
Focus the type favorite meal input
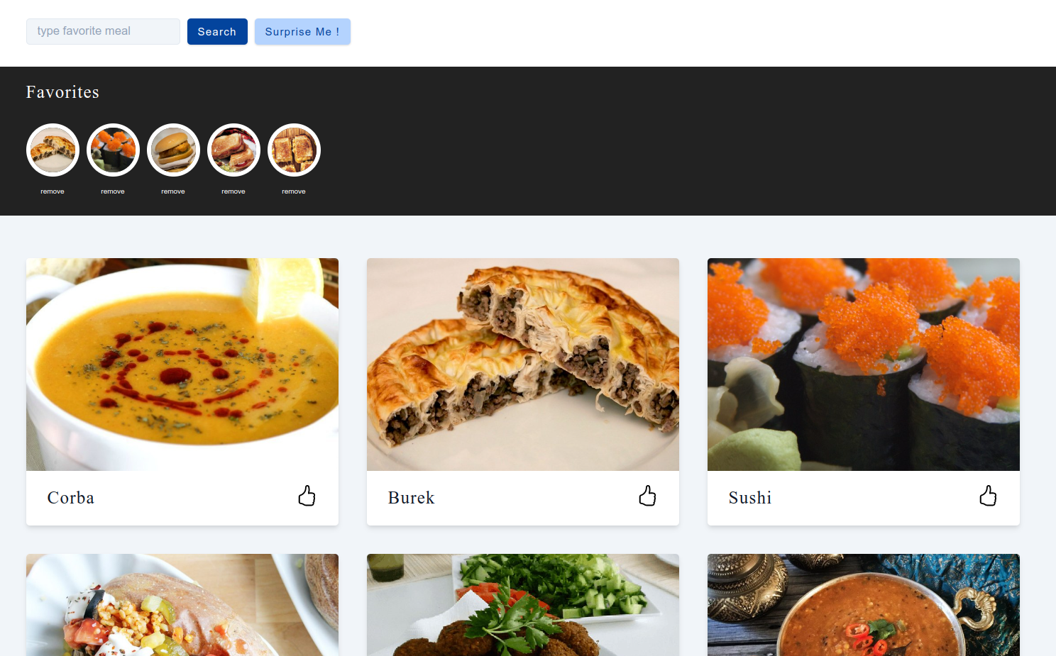pyautogui.click(x=103, y=31)
